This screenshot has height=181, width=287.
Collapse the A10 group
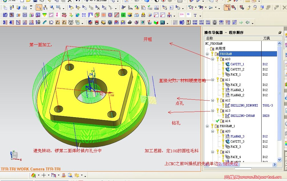pyautogui.click(x=213, y=59)
